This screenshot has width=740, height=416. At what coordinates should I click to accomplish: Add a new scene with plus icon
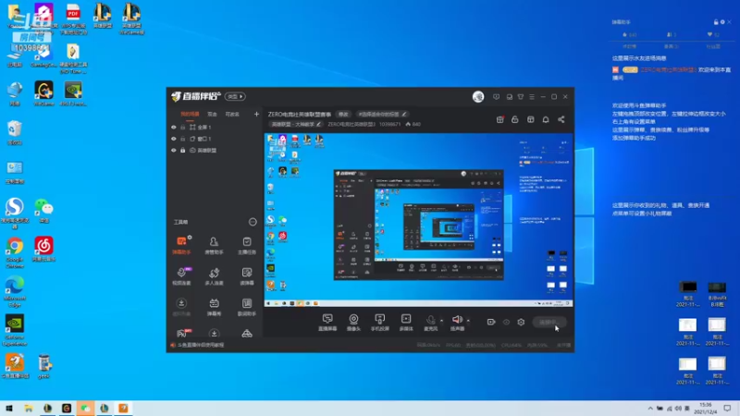pos(256,114)
